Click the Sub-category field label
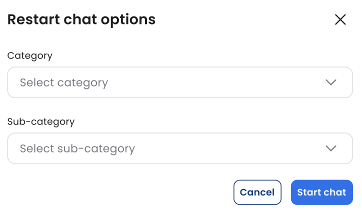Screen dimensions: 362x214 point(41,121)
